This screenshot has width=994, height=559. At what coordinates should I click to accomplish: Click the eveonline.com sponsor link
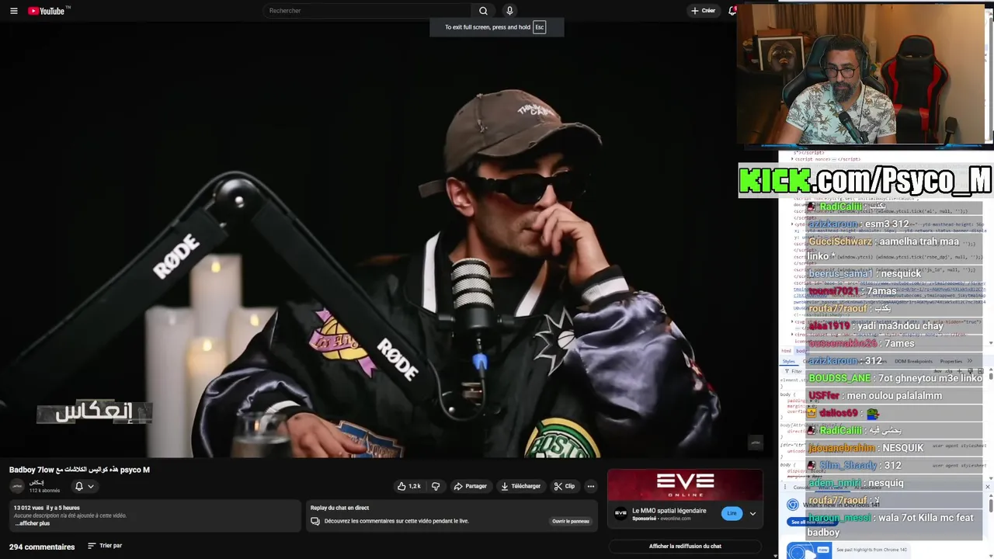[676, 518]
